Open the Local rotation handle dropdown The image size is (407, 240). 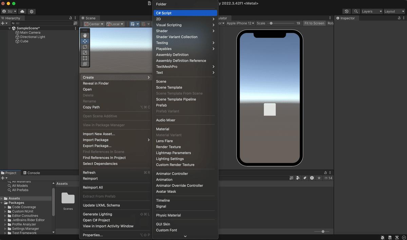click(115, 24)
